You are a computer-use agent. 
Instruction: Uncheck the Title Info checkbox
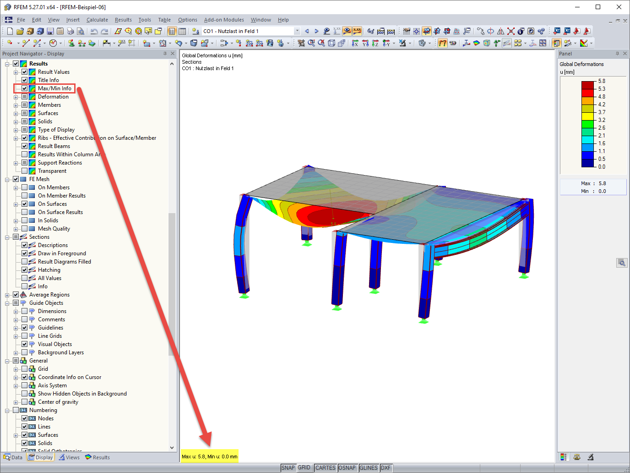[x=25, y=80]
